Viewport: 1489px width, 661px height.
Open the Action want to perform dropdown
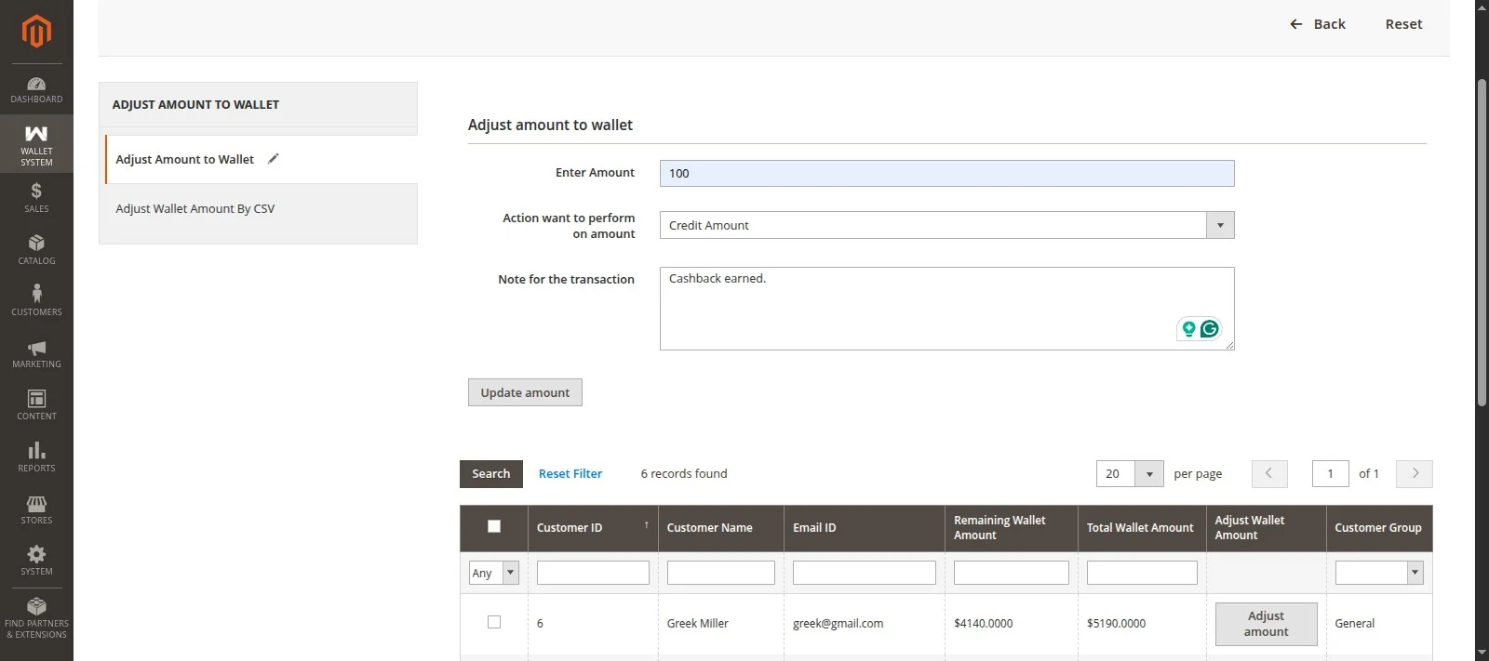(946, 225)
